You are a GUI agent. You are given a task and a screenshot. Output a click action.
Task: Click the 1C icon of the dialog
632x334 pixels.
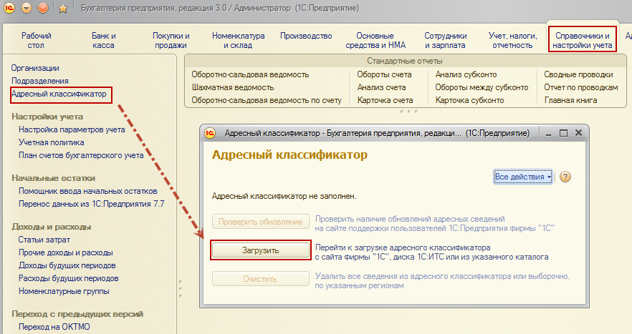[210, 133]
